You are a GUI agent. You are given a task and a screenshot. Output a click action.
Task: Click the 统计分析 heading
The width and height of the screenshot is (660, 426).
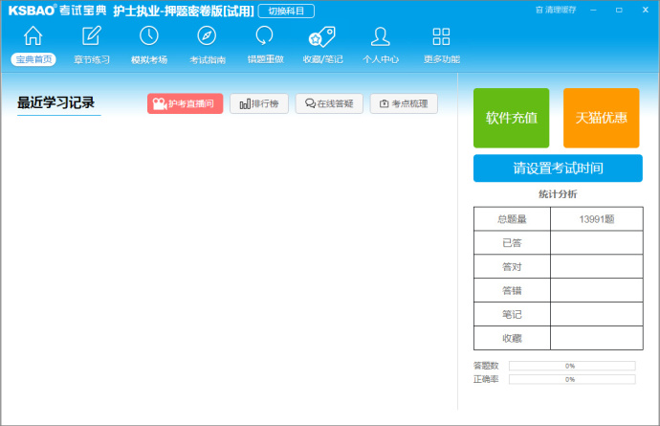(559, 194)
